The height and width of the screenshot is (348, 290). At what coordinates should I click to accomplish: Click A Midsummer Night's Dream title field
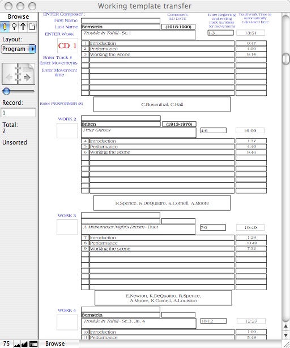138,230
